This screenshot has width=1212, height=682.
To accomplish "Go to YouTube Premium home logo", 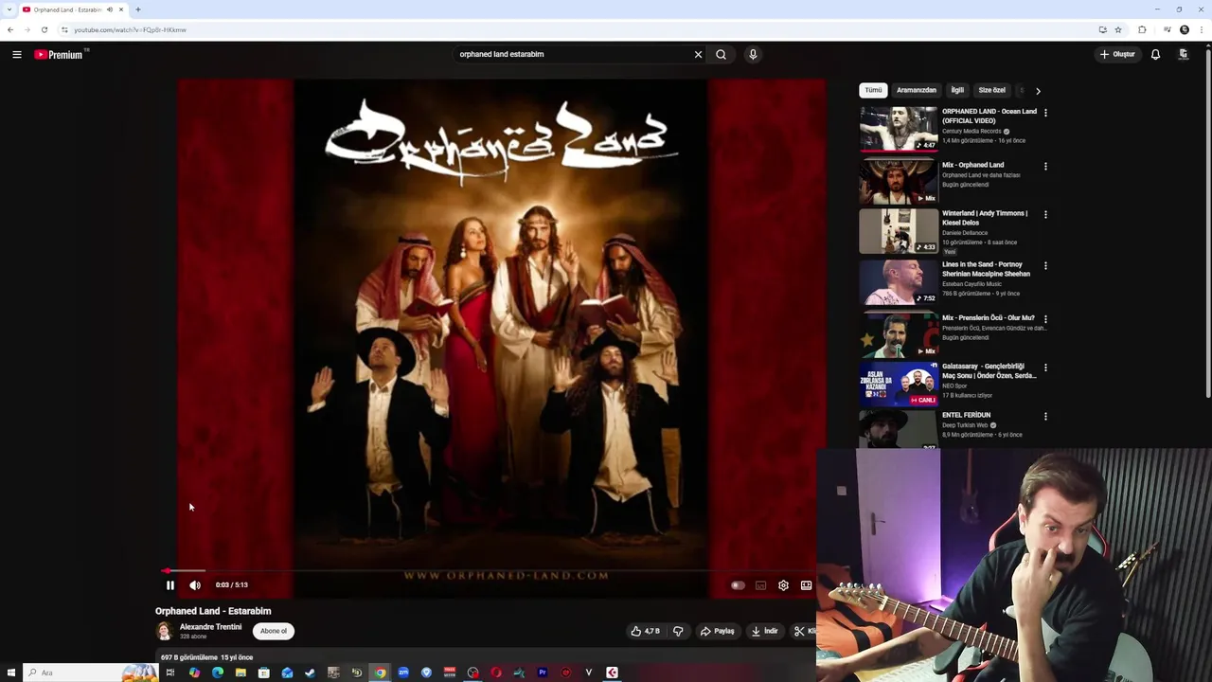I will (60, 55).
